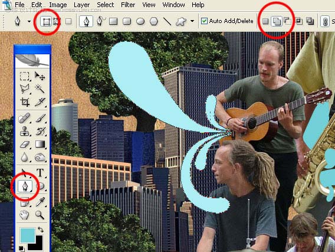The height and width of the screenshot is (252, 335).
Task: Select Add to shape area mode
Action: 277,21
